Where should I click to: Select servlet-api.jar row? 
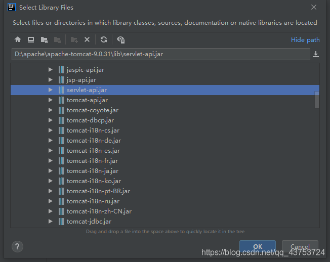165,90
